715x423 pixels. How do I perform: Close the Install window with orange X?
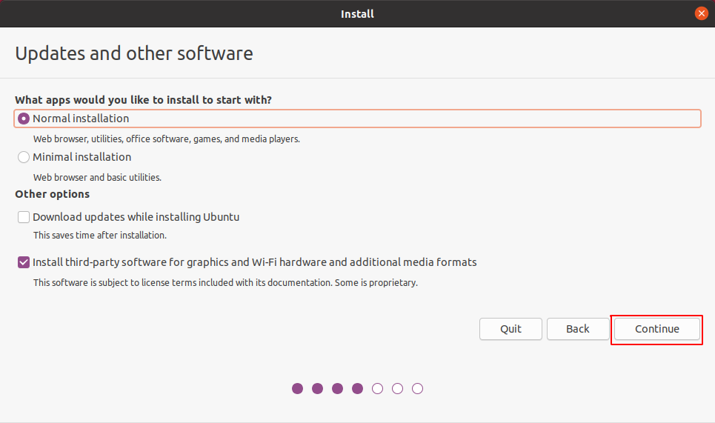[x=701, y=13]
